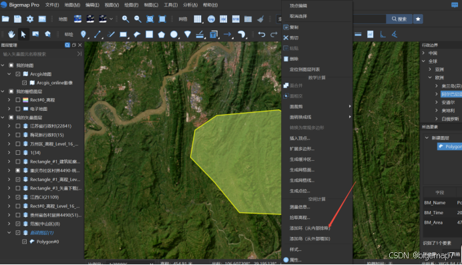Click the undo arrow icon
The width and height of the screenshot is (462, 265).
[262, 35]
